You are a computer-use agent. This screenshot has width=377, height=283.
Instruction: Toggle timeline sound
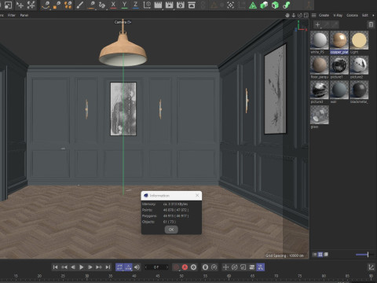point(137,267)
